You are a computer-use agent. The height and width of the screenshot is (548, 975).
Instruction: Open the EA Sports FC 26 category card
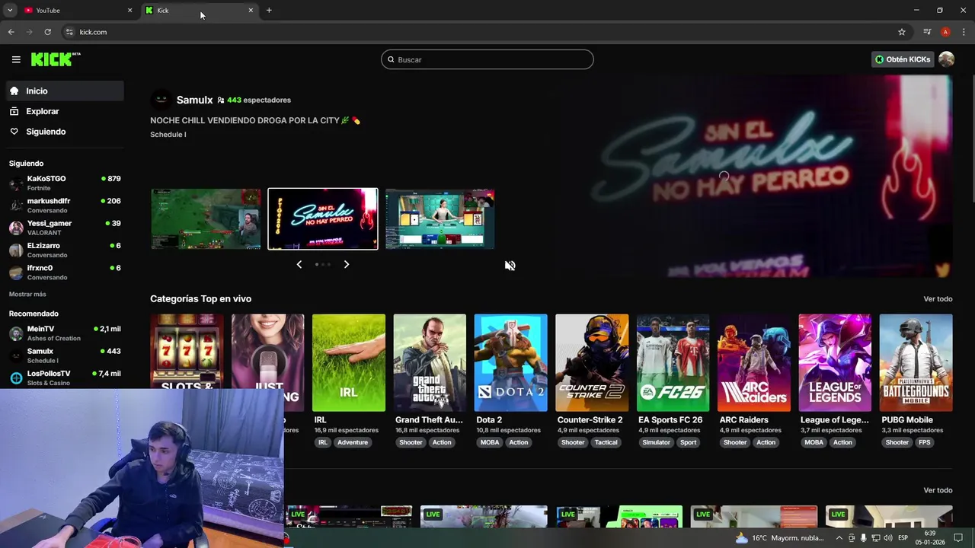click(x=673, y=363)
